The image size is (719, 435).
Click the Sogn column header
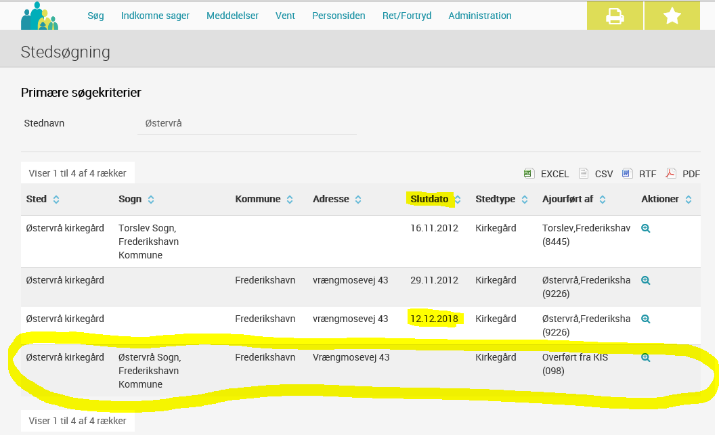(130, 199)
